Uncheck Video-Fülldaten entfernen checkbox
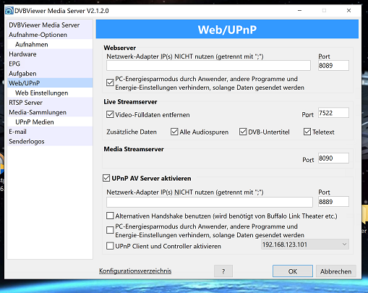Viewport: 368px width, 293px height. [x=110, y=114]
